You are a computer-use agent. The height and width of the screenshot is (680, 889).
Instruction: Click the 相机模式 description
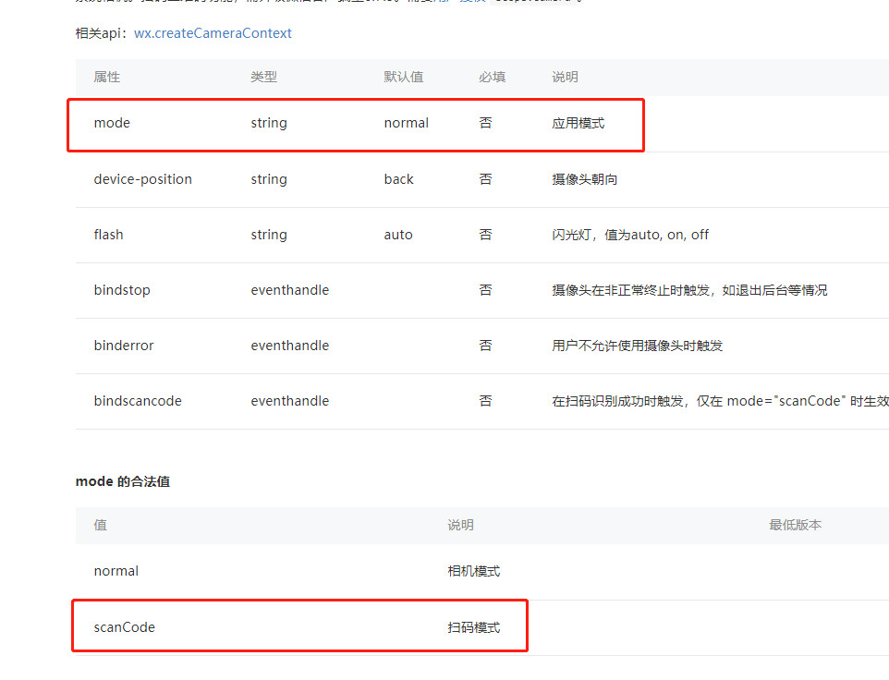point(474,571)
